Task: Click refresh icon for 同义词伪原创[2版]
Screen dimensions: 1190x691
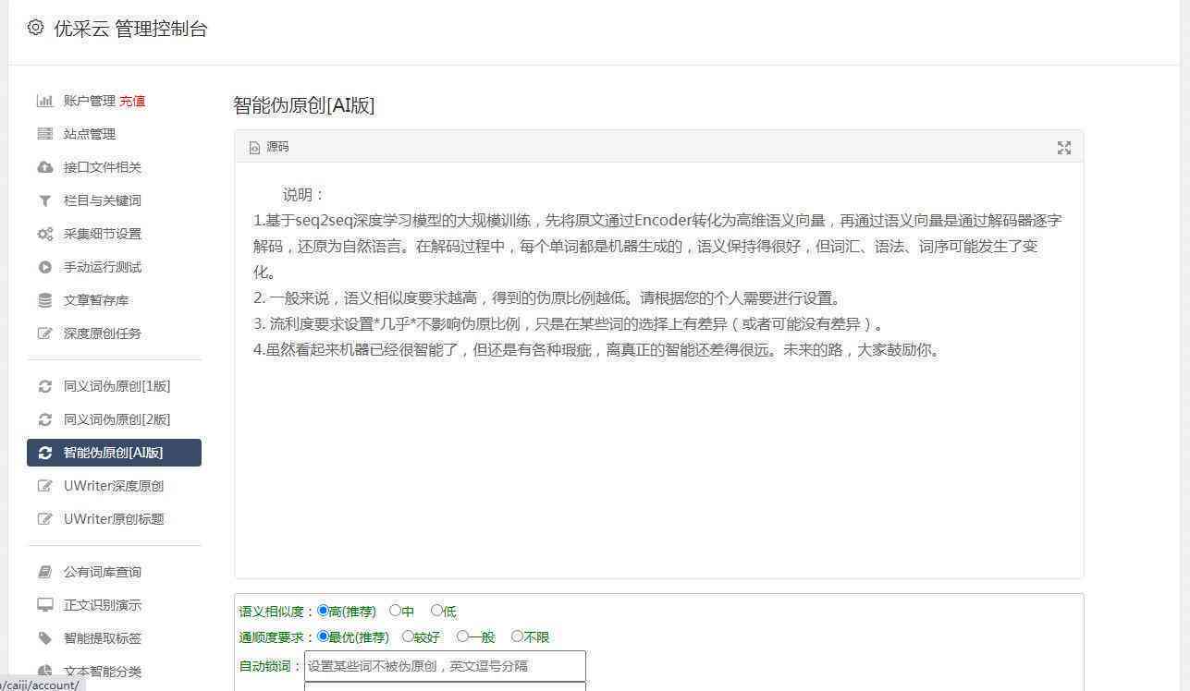Action: (x=44, y=419)
